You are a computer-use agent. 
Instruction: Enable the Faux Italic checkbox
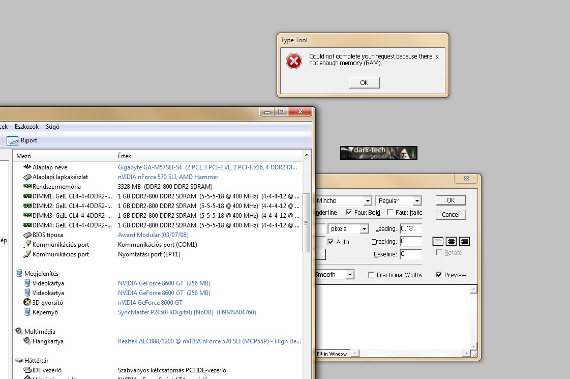[391, 212]
